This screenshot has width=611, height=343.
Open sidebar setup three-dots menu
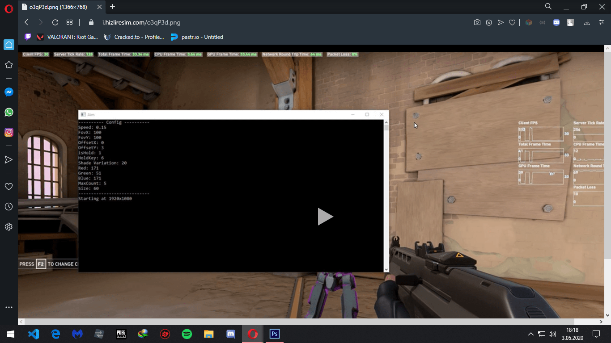pos(8,307)
